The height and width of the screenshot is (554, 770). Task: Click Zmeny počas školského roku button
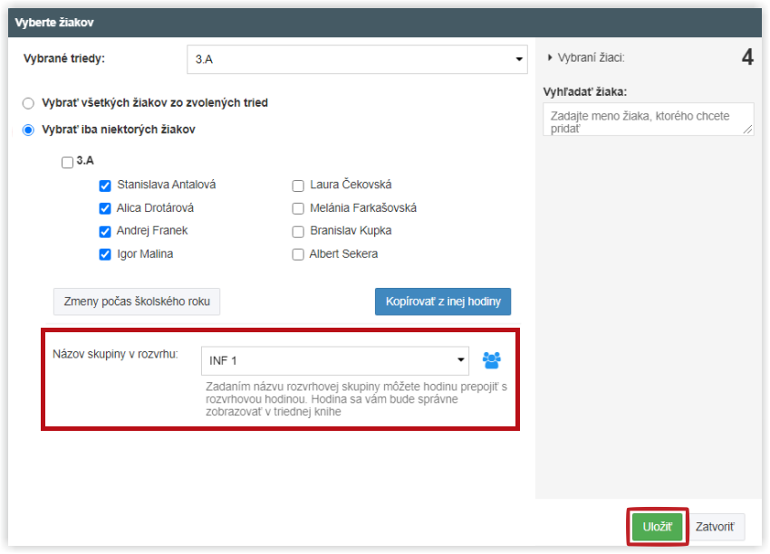coord(137,301)
